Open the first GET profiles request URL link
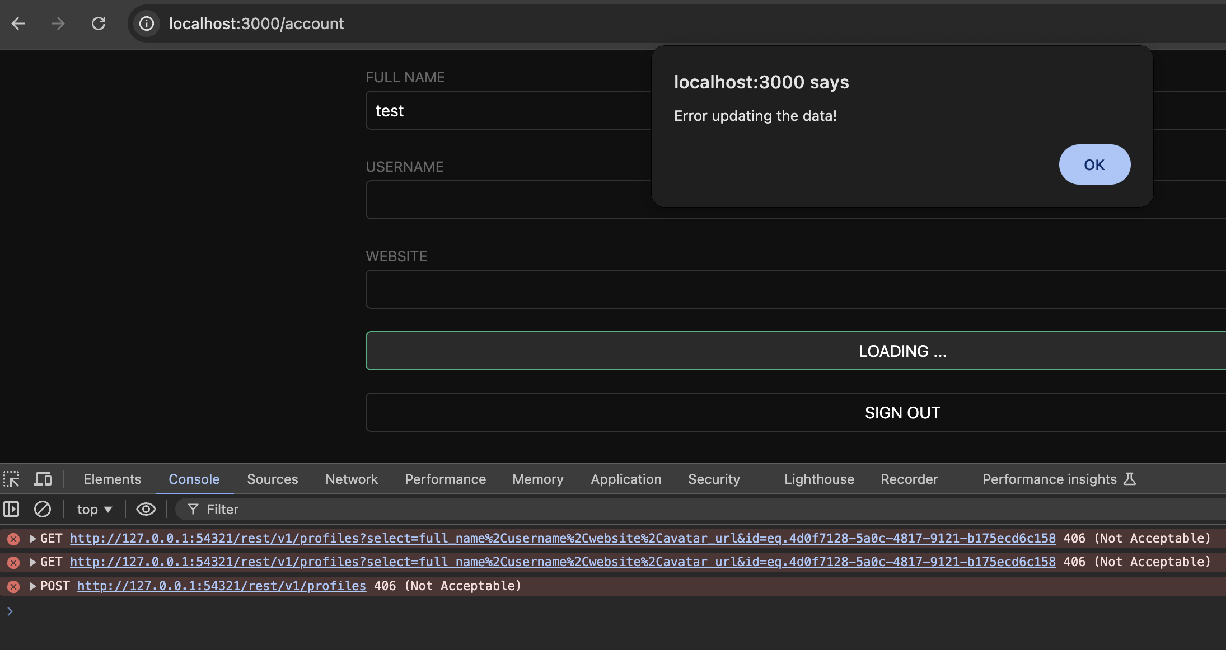1226x650 pixels. 563,539
